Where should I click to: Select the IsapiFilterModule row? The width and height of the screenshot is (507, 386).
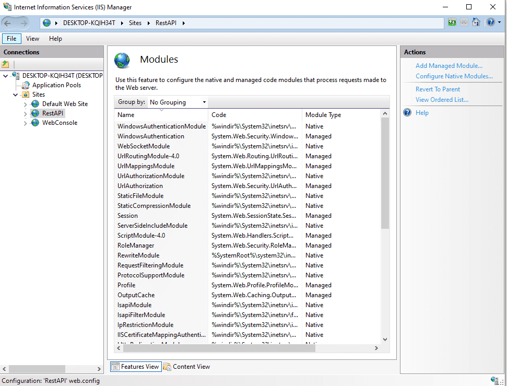[247, 315]
